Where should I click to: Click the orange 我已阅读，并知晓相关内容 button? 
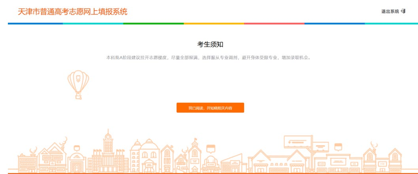(x=210, y=107)
